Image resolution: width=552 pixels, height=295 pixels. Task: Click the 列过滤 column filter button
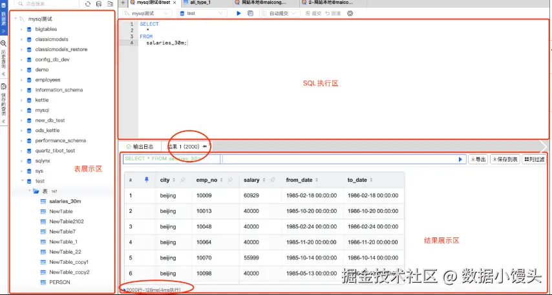(534, 160)
